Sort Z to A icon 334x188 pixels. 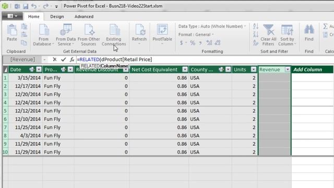click(256, 34)
